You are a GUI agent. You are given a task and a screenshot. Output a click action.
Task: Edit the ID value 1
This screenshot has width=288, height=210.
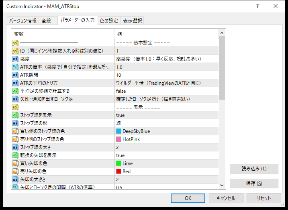pyautogui.click(x=167, y=51)
